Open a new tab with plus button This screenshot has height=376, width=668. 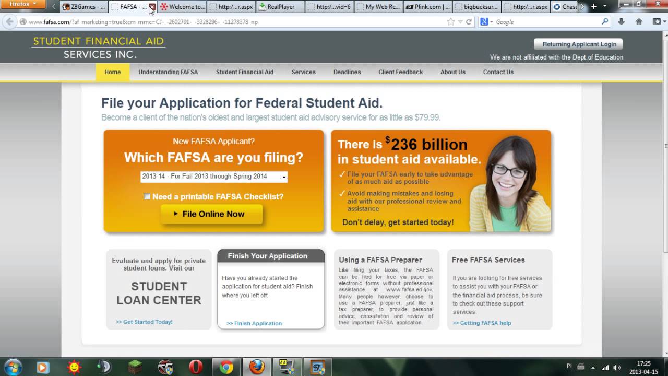(x=593, y=7)
